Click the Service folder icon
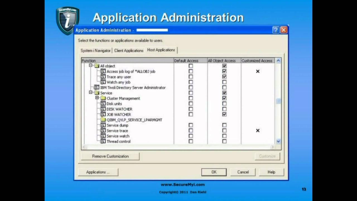The image size is (357, 201). (97, 93)
